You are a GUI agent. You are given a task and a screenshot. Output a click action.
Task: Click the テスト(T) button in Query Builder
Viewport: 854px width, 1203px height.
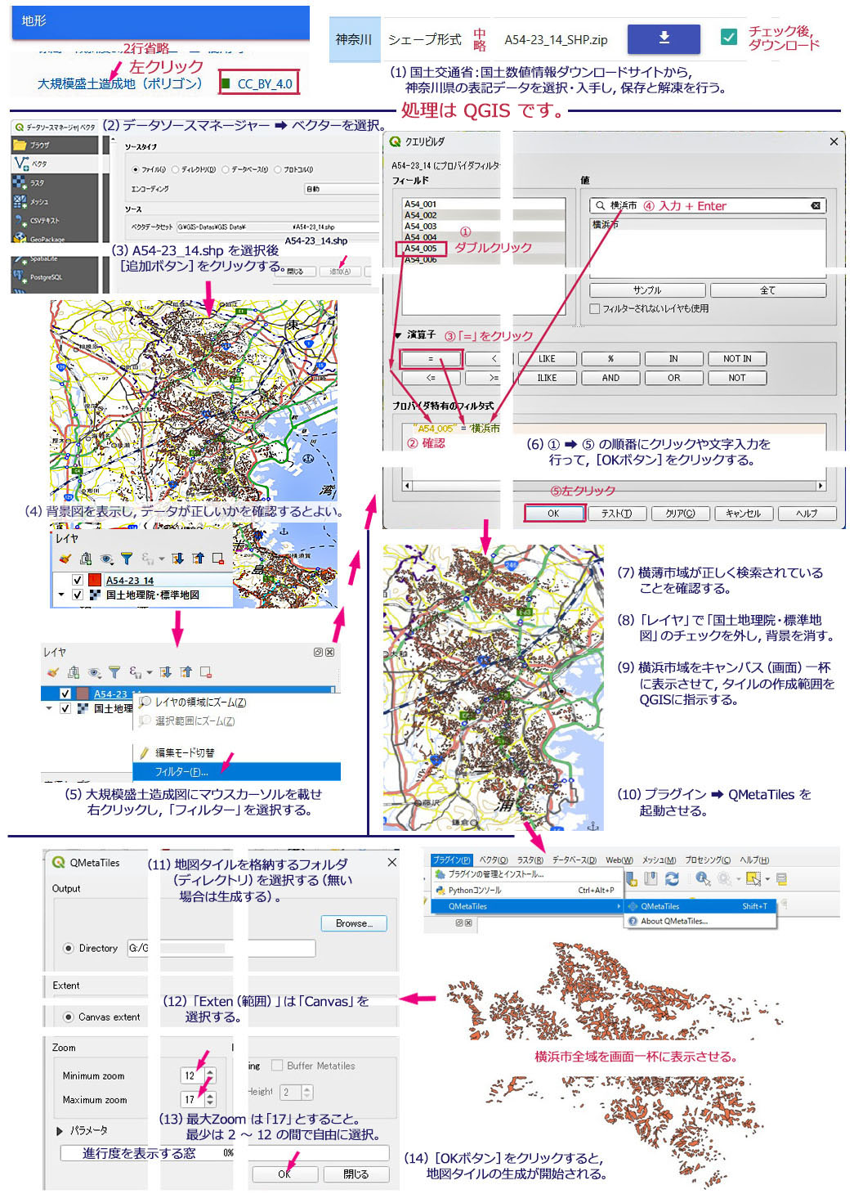pyautogui.click(x=616, y=514)
